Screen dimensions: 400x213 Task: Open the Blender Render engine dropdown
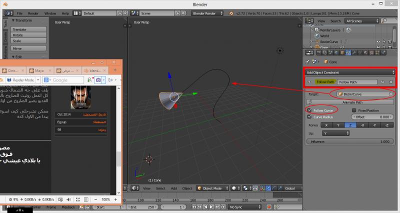(x=207, y=12)
